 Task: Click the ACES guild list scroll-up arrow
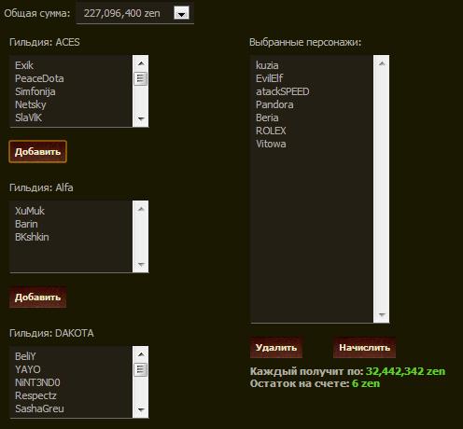tap(141, 63)
